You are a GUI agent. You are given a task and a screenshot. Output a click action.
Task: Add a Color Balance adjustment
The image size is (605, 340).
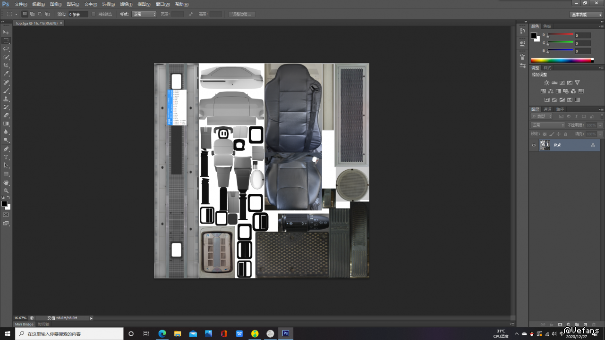(x=551, y=91)
